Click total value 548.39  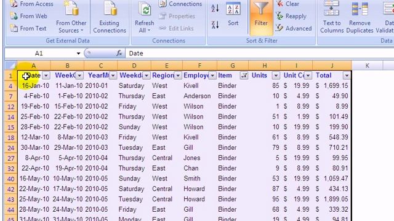tap(332, 138)
